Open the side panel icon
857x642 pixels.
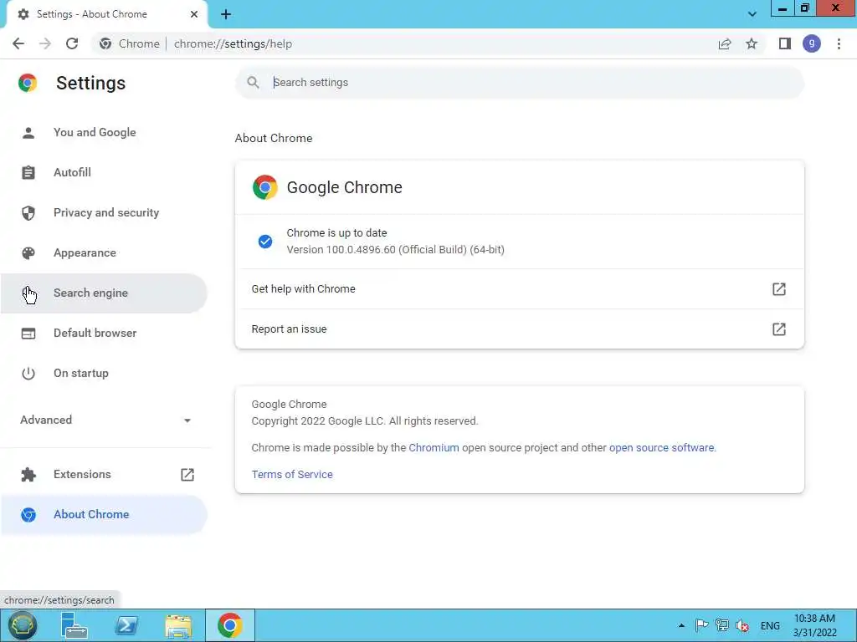coord(785,43)
